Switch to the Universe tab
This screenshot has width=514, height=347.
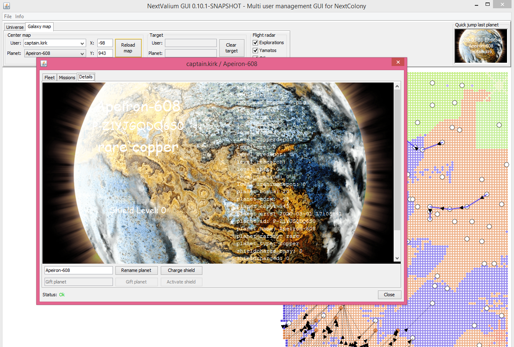[15, 27]
